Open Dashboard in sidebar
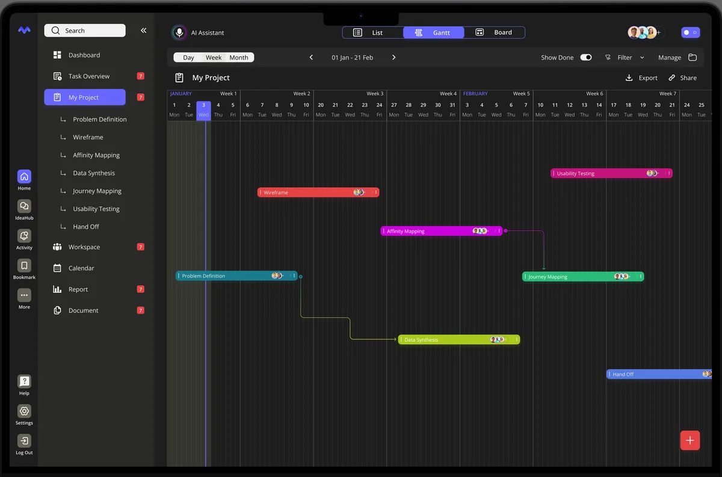The width and height of the screenshot is (722, 477). click(x=85, y=55)
